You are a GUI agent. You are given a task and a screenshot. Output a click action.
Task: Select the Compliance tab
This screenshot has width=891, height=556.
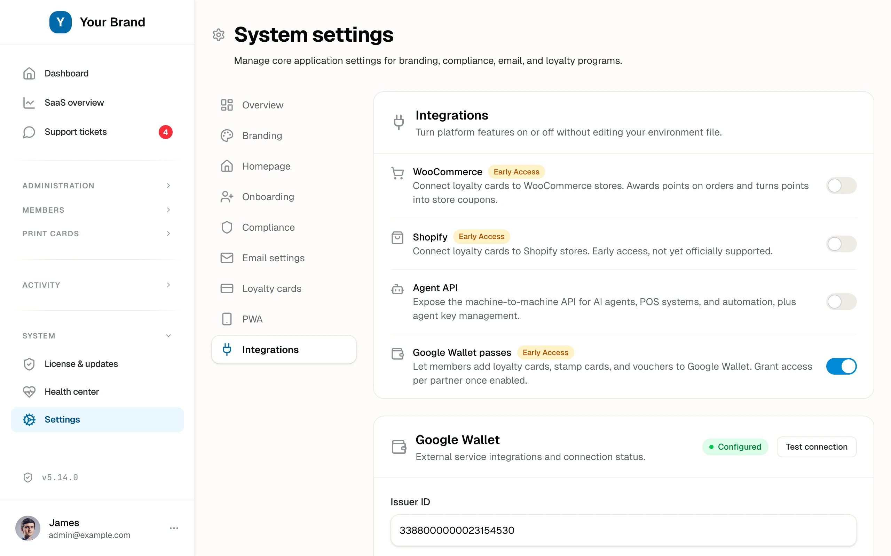[284, 227]
